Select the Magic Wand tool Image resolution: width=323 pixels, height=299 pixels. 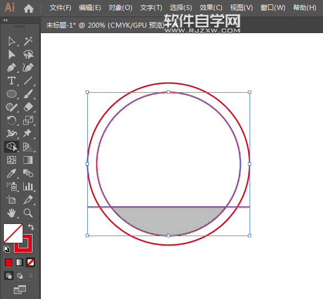(28, 41)
